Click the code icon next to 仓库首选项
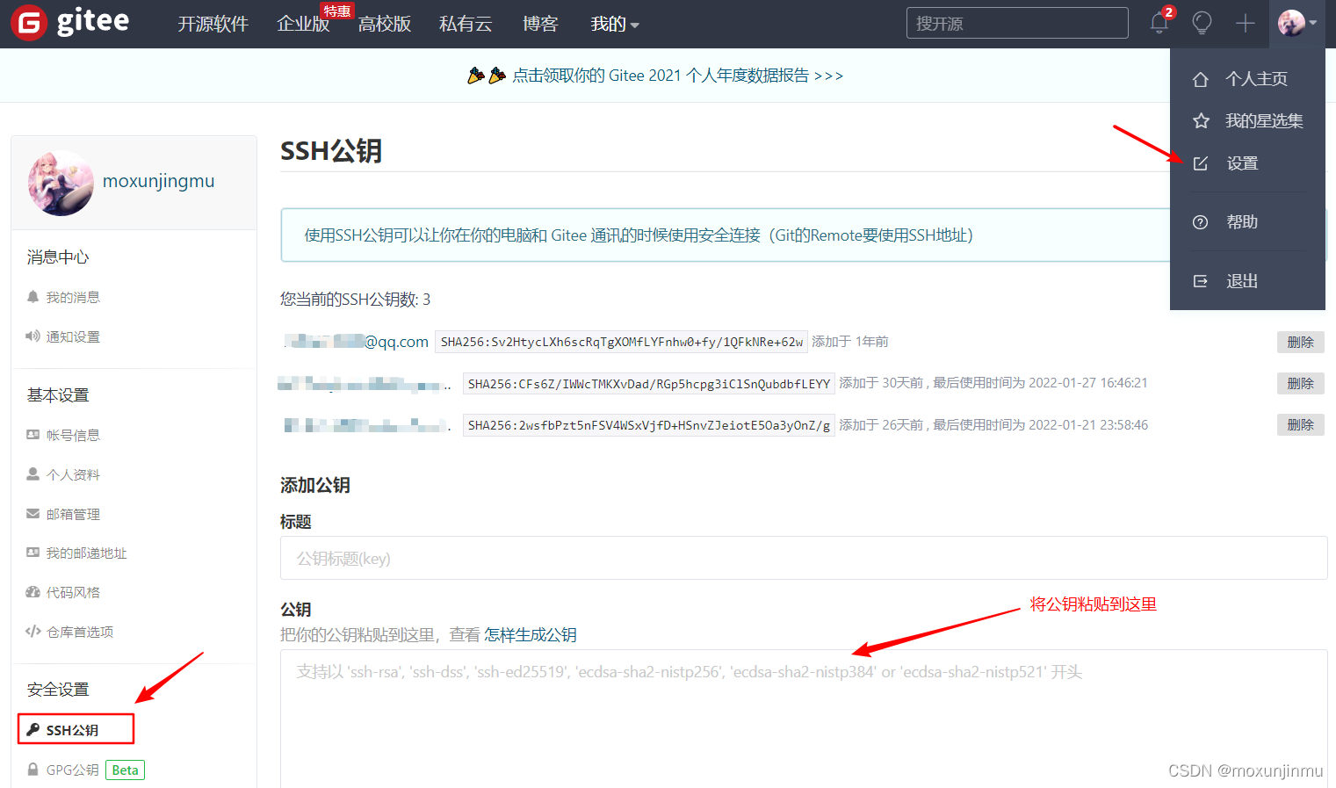 click(33, 632)
